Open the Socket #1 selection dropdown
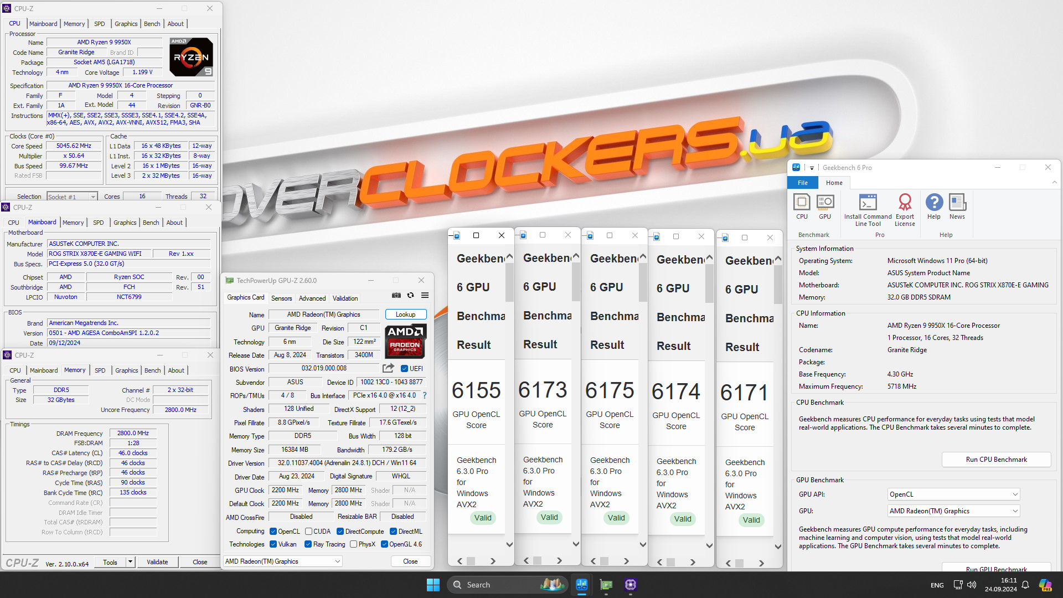This screenshot has width=1063, height=598. click(93, 196)
